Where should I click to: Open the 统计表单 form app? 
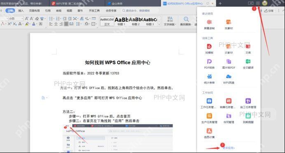pyautogui.click(x=209, y=79)
